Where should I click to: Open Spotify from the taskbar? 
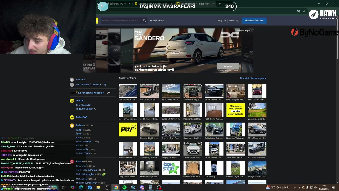pos(124,188)
